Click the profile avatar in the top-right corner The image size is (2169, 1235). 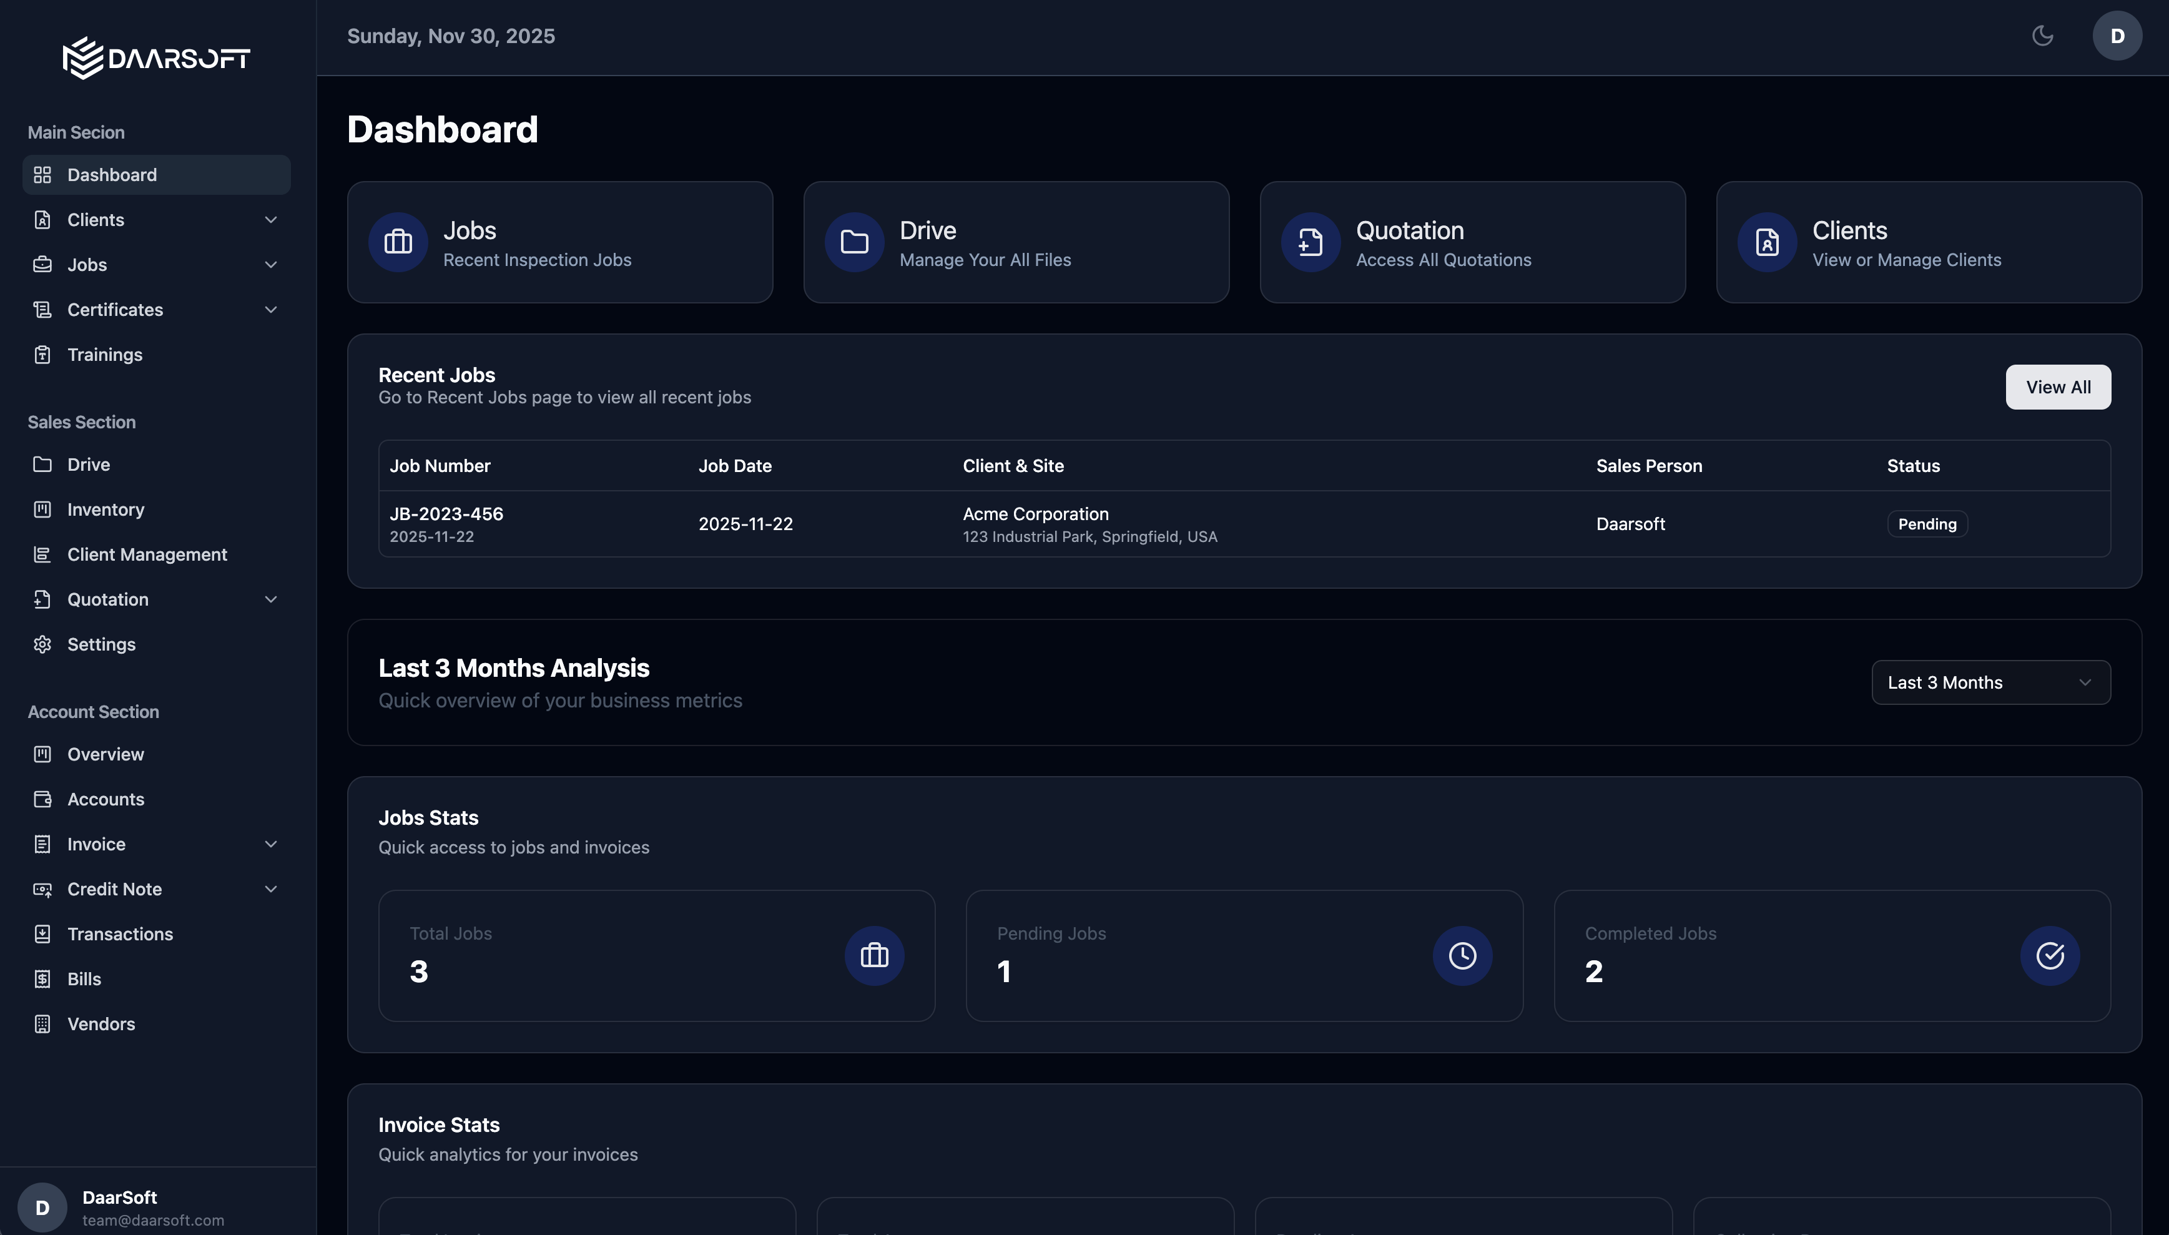2117,35
